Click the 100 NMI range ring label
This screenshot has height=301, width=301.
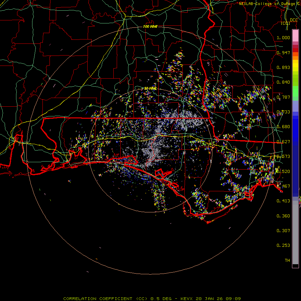point(150,26)
